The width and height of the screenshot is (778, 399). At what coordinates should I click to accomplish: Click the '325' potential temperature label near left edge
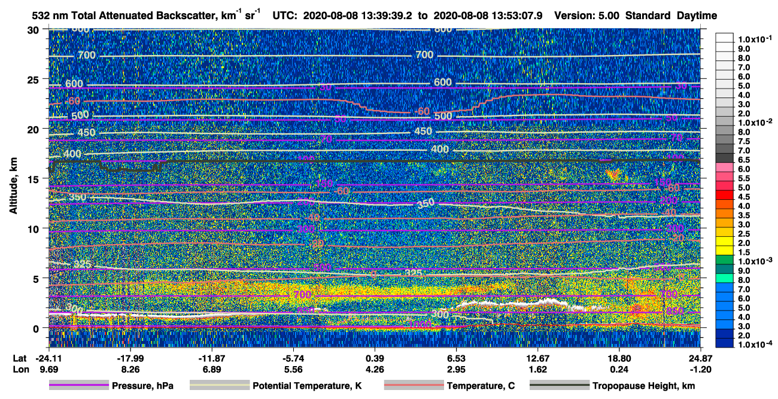click(x=83, y=264)
